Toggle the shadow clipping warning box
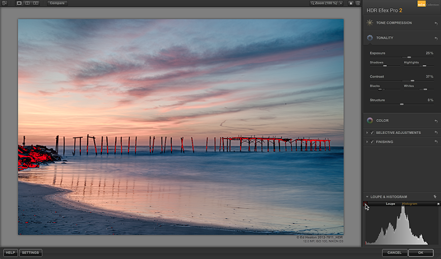Image resolution: width=441 pixels, height=259 pixels. pos(365,204)
